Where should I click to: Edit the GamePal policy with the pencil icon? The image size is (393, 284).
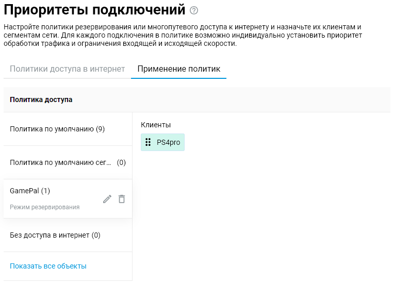(107, 199)
